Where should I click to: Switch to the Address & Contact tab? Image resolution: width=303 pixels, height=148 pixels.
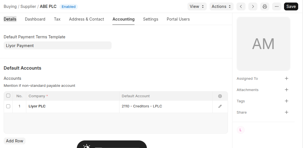pyautogui.click(x=86, y=19)
